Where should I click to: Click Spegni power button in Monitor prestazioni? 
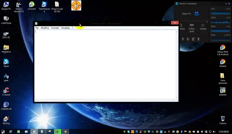tap(203, 27)
